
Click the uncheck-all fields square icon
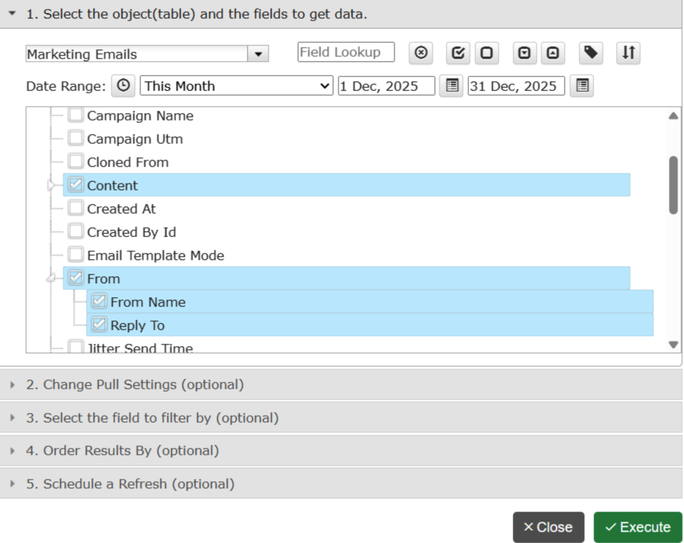click(x=486, y=53)
